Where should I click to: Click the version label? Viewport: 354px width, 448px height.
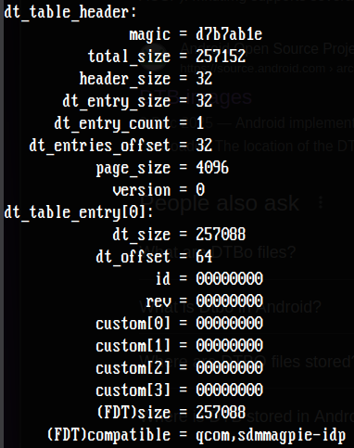pyautogui.click(x=142, y=190)
